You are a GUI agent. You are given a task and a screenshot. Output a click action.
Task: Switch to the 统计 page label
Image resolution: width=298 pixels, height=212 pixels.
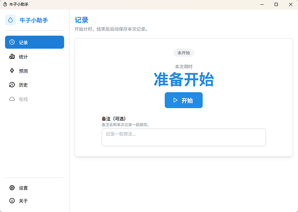[x=23, y=57]
